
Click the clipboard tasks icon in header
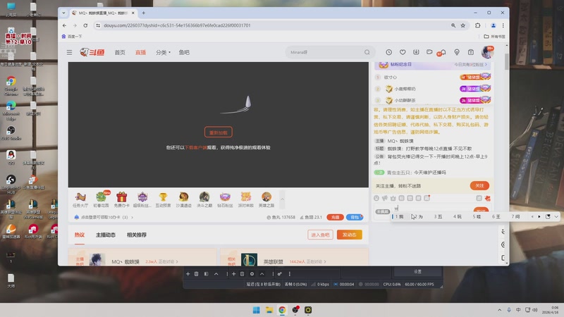(471, 52)
